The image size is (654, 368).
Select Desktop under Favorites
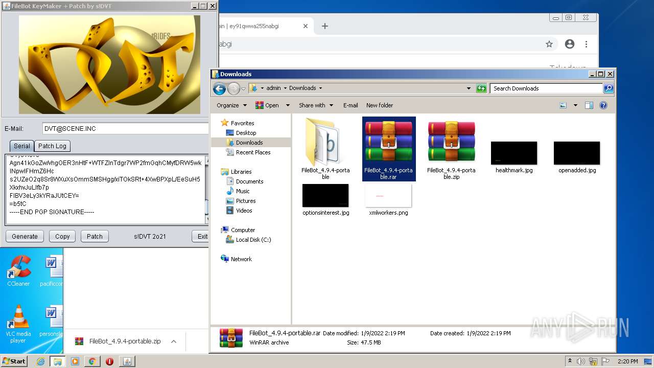tap(246, 133)
